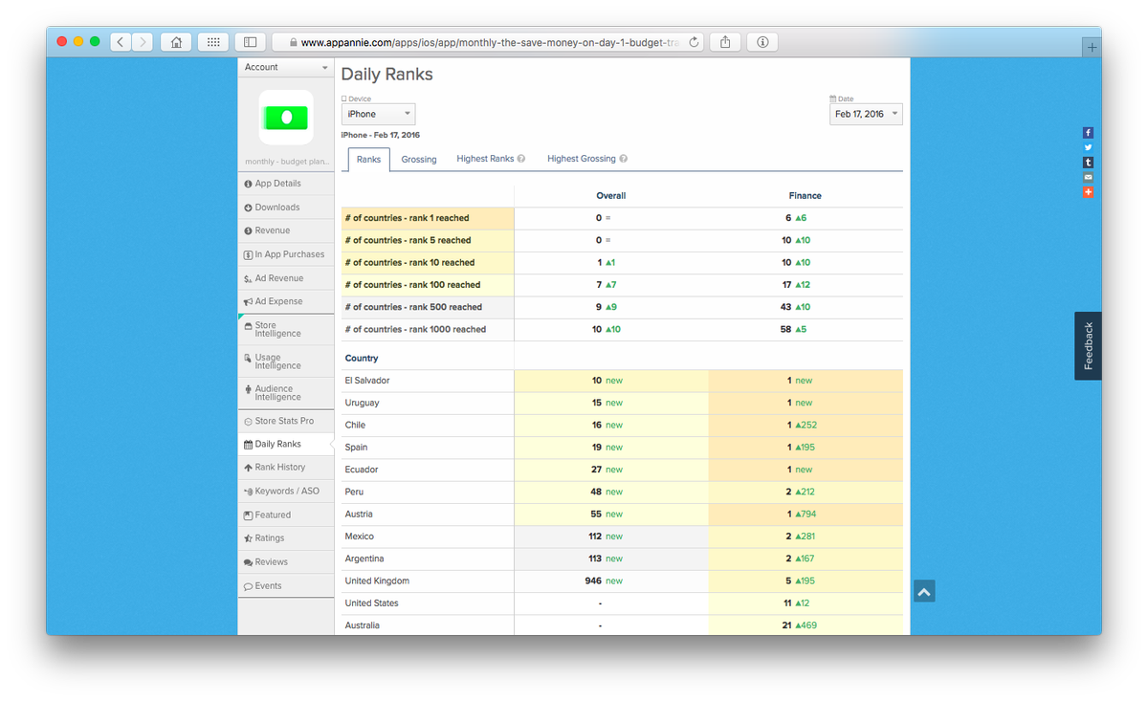Click the Overall column header
Viewport: 1148px width, 701px height.
pyautogui.click(x=611, y=196)
